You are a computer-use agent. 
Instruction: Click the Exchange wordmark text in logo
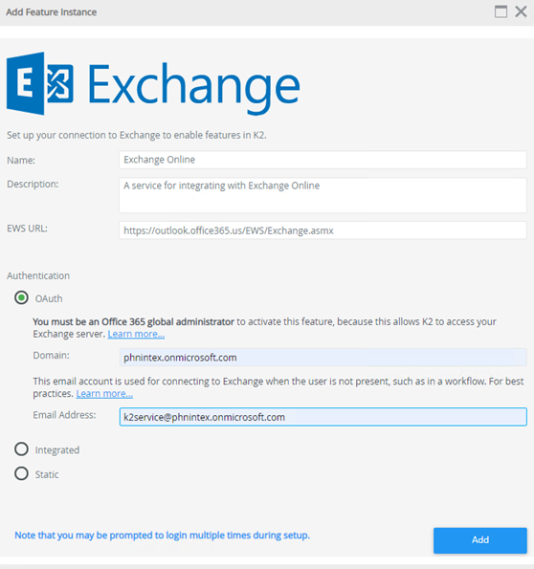coord(193,87)
